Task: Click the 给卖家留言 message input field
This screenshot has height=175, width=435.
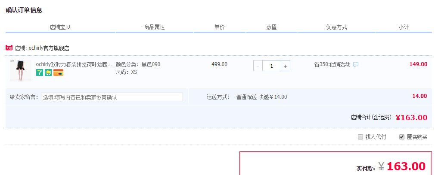Action: tap(112, 97)
